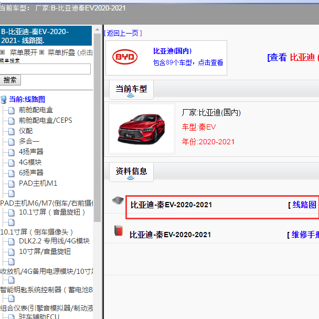This screenshot has width=319, height=319.
Task: Click the document icon beside 6扬声器
Action: point(12,173)
